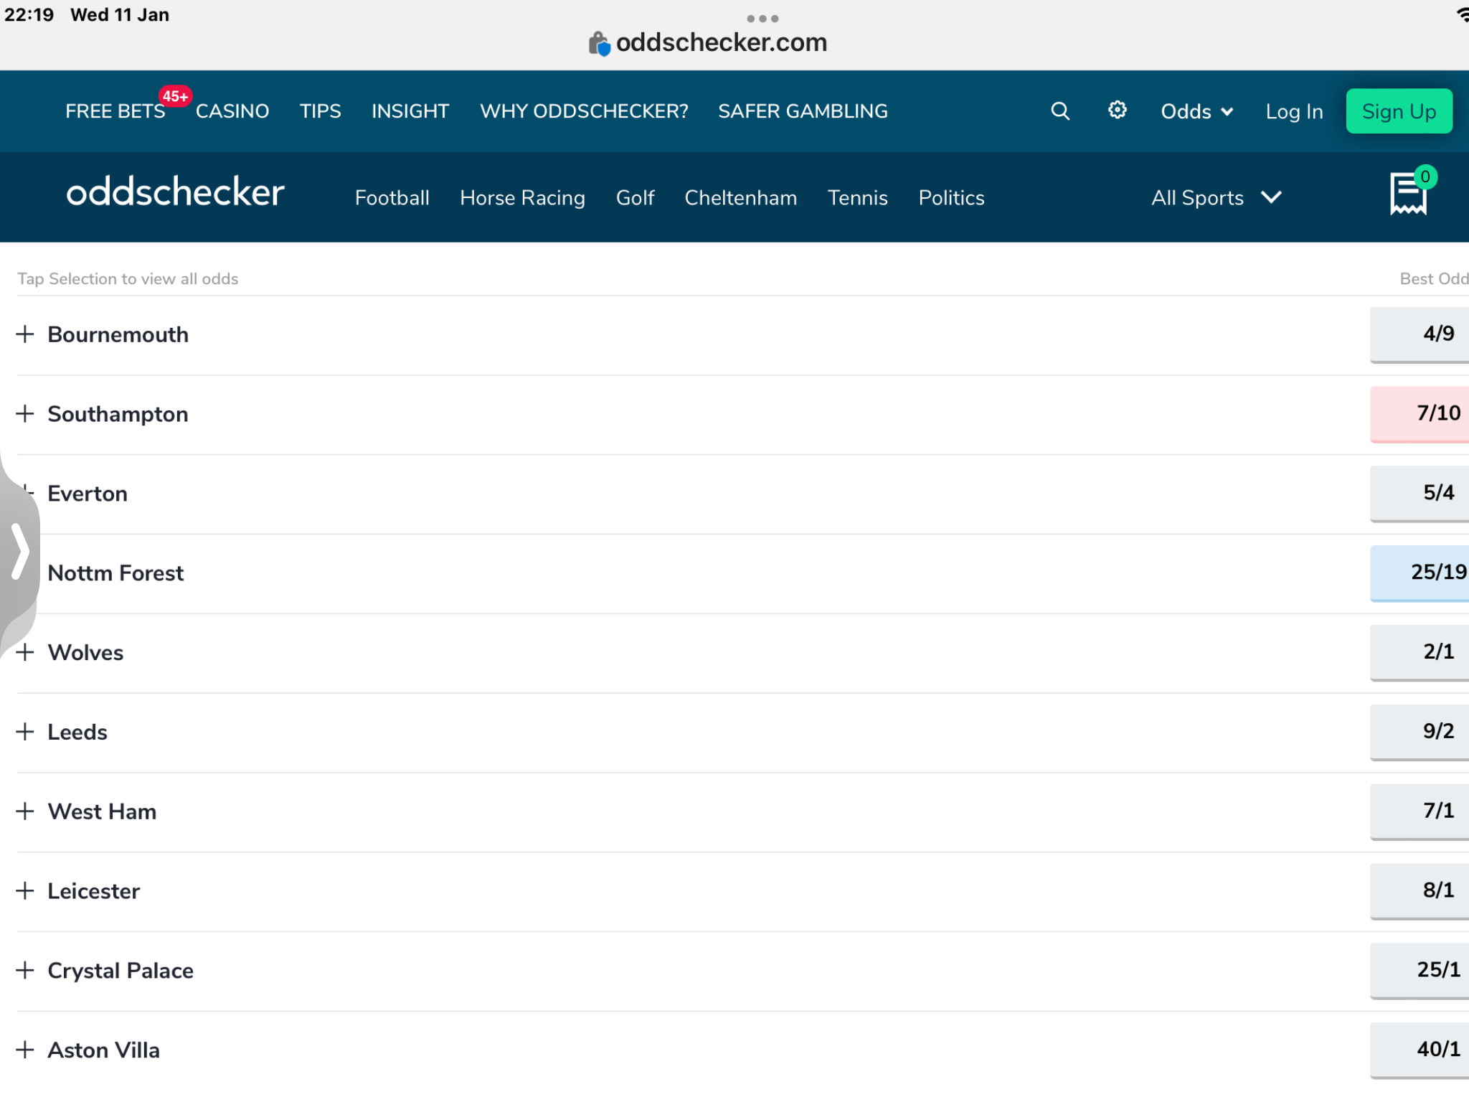Screen dimensions: 1469x1102
Task: Open the CASINO menu item
Action: pyautogui.click(x=232, y=111)
